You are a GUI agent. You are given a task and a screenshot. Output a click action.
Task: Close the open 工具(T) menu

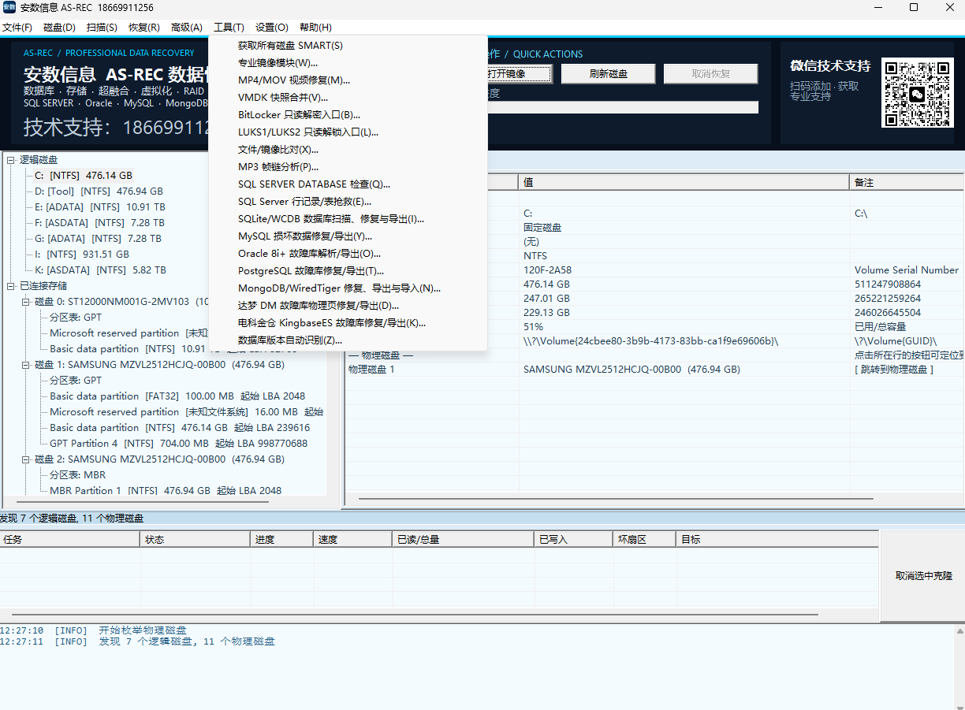[229, 28]
